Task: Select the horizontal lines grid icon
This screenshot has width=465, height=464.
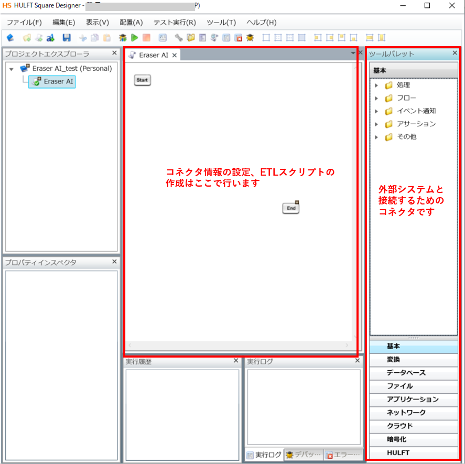Action: [302, 38]
